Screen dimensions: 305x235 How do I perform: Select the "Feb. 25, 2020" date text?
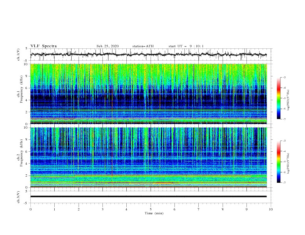tap(107, 46)
